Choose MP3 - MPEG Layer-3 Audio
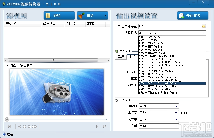The height and width of the screenshot is (138, 214). [172, 86]
